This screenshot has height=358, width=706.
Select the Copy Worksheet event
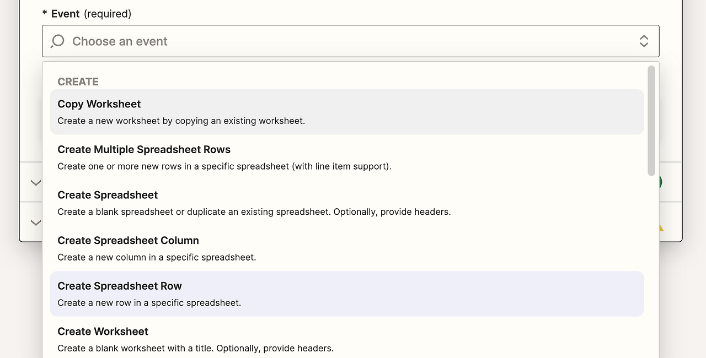coord(99,104)
